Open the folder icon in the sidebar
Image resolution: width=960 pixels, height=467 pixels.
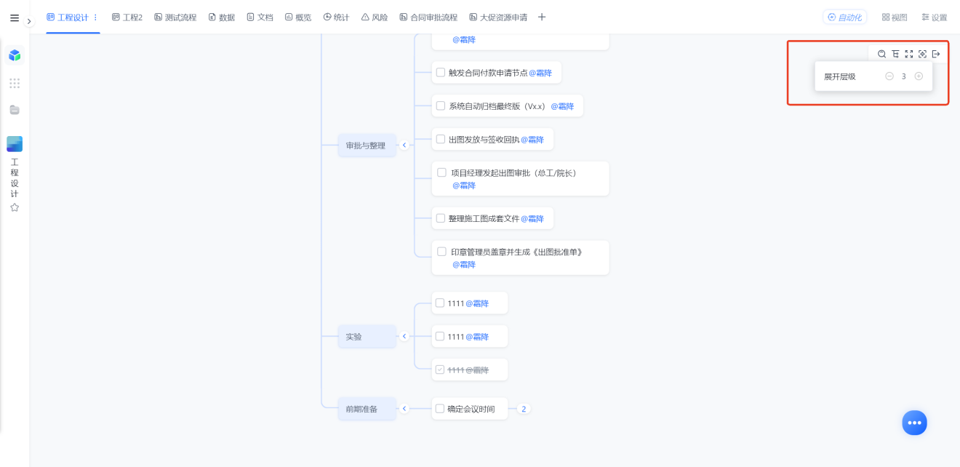coord(15,110)
